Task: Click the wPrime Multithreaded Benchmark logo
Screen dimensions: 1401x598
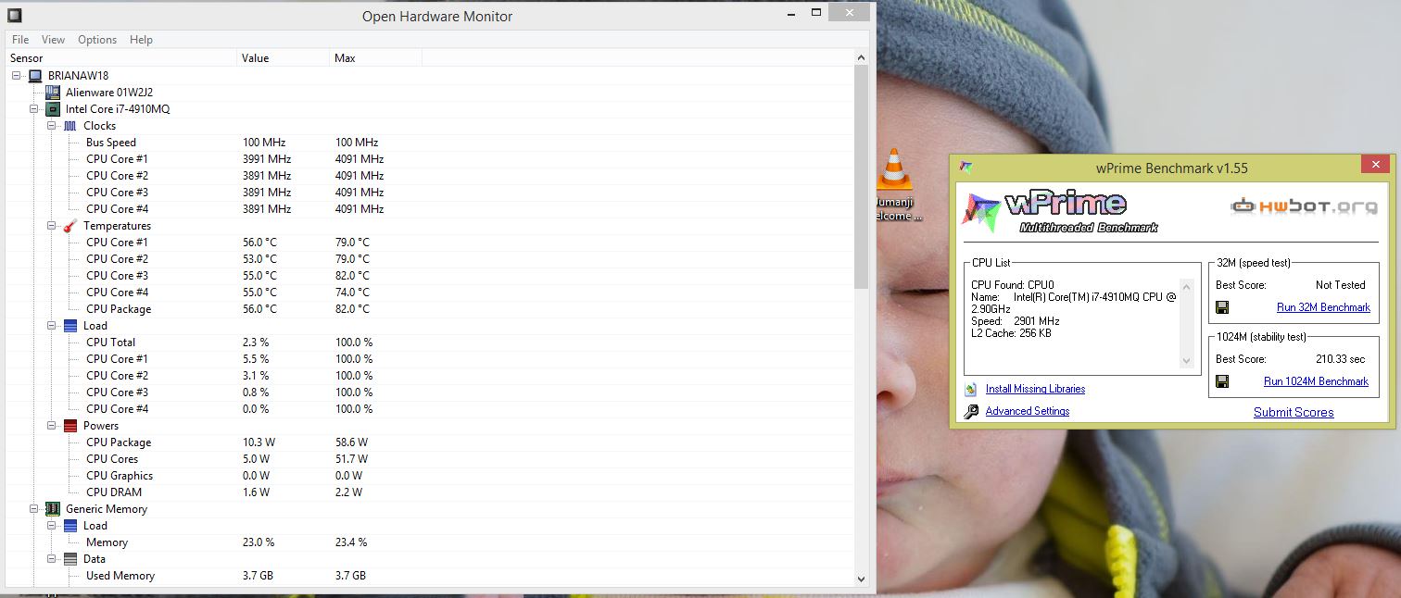Action: (1062, 212)
